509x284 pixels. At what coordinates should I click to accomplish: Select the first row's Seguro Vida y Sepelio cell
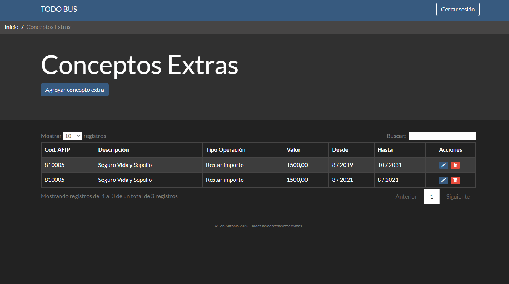pyautogui.click(x=125, y=165)
